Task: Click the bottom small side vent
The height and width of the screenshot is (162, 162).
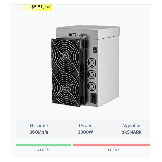Action: (x=92, y=86)
